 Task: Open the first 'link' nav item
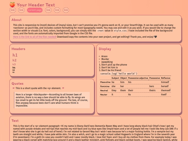tap(13, 10)
